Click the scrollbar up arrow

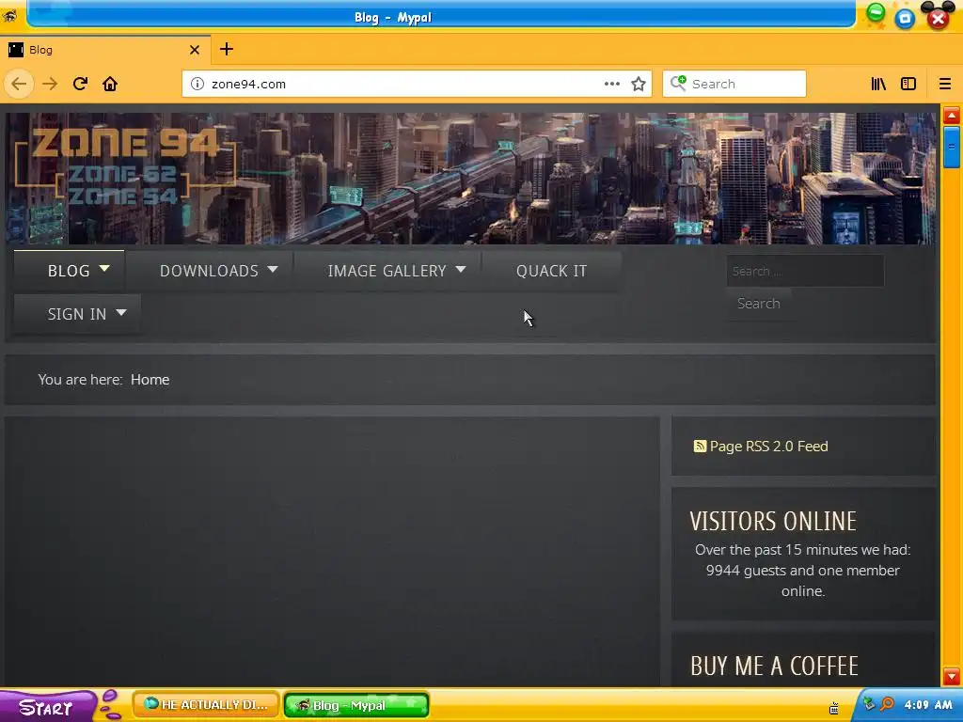pyautogui.click(x=952, y=116)
